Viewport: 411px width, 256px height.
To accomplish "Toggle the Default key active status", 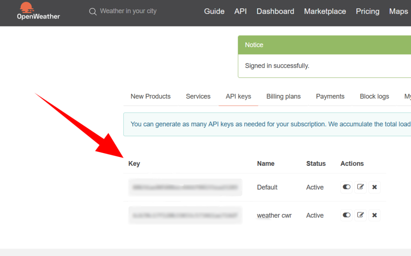I will click(x=346, y=187).
